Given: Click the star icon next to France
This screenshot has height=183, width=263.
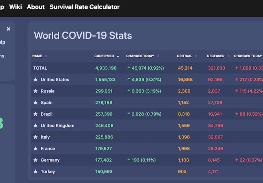Looking at the screenshot, I should 35,149.
